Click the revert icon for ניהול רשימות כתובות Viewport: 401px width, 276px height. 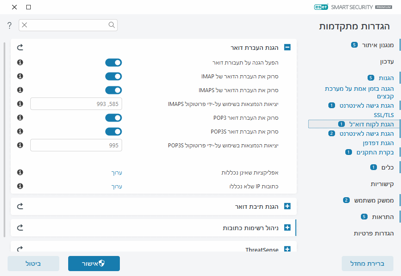[19, 227]
